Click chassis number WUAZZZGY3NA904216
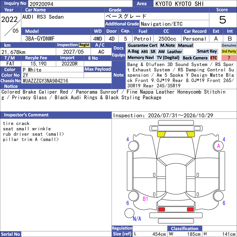237x237 pixels. click(45, 81)
